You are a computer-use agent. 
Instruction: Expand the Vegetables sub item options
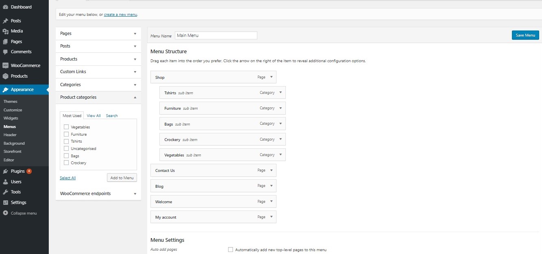point(281,155)
